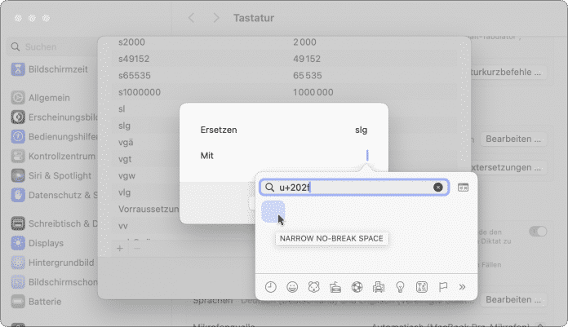The height and width of the screenshot is (327, 568).
Task: Select the s2000 replacement row
Action: pos(284,42)
